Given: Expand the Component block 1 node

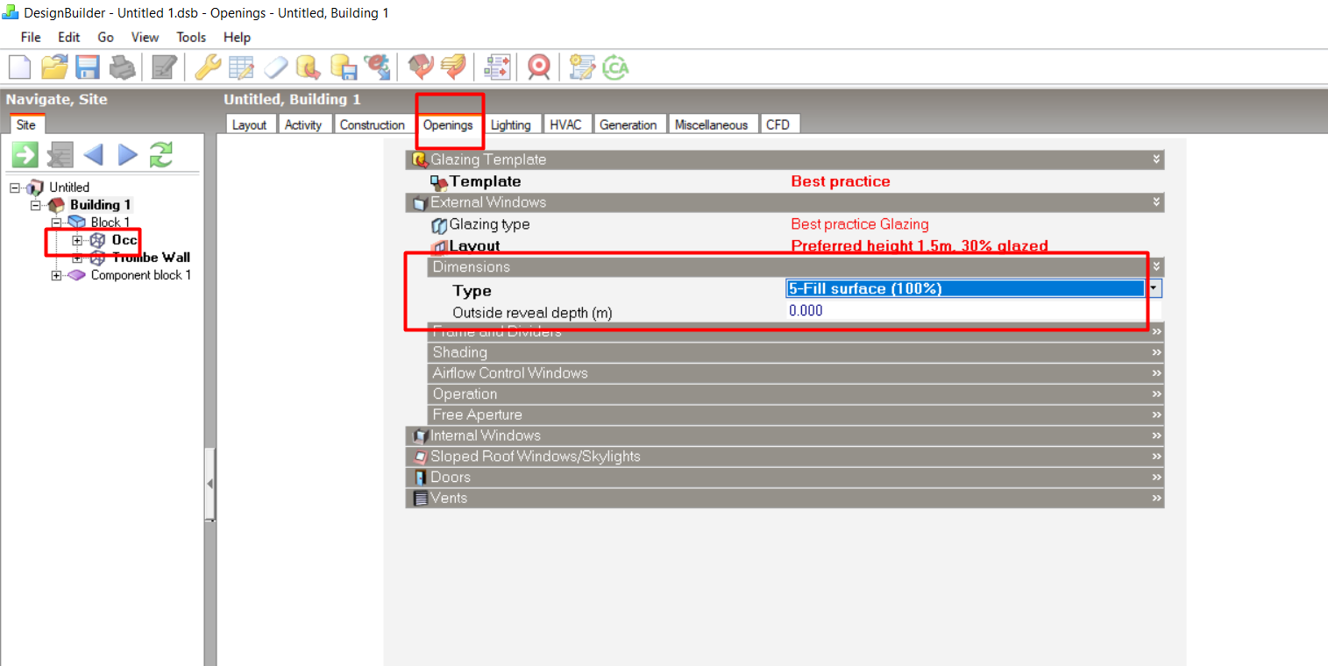Looking at the screenshot, I should click(x=56, y=275).
